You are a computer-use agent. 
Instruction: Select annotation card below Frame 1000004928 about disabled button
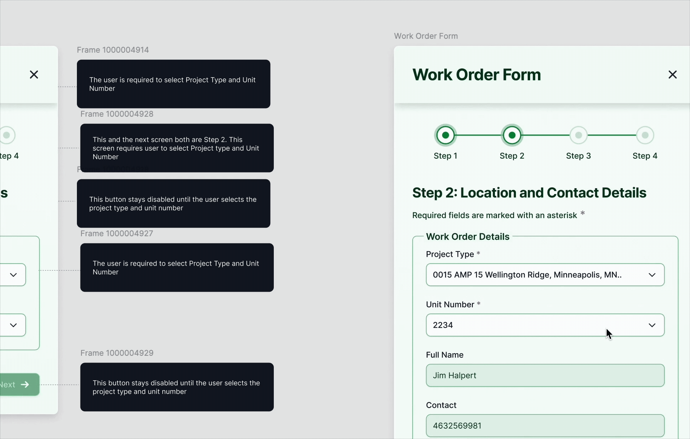point(173,203)
